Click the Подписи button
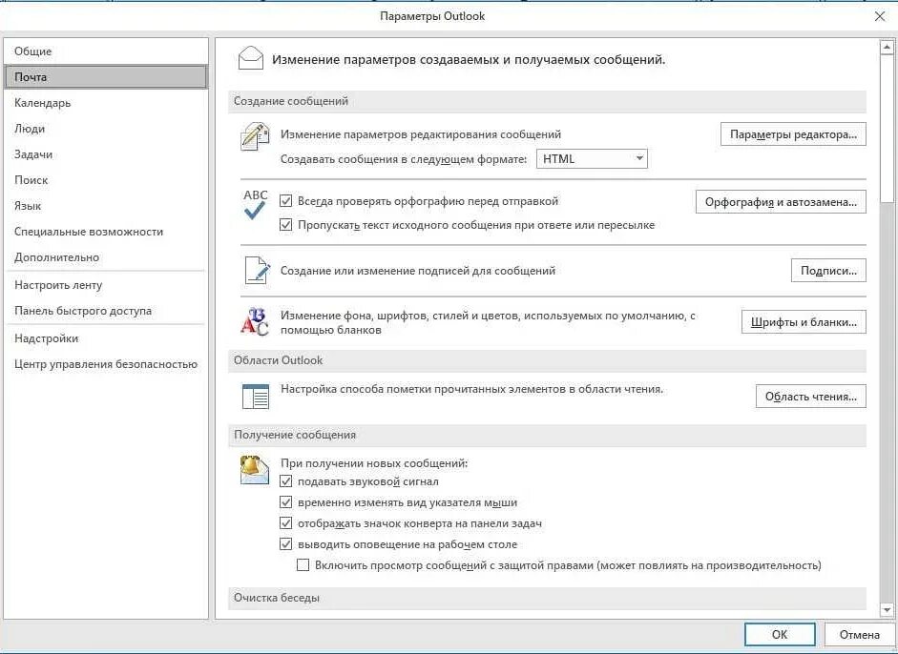The image size is (898, 654). [x=828, y=271]
